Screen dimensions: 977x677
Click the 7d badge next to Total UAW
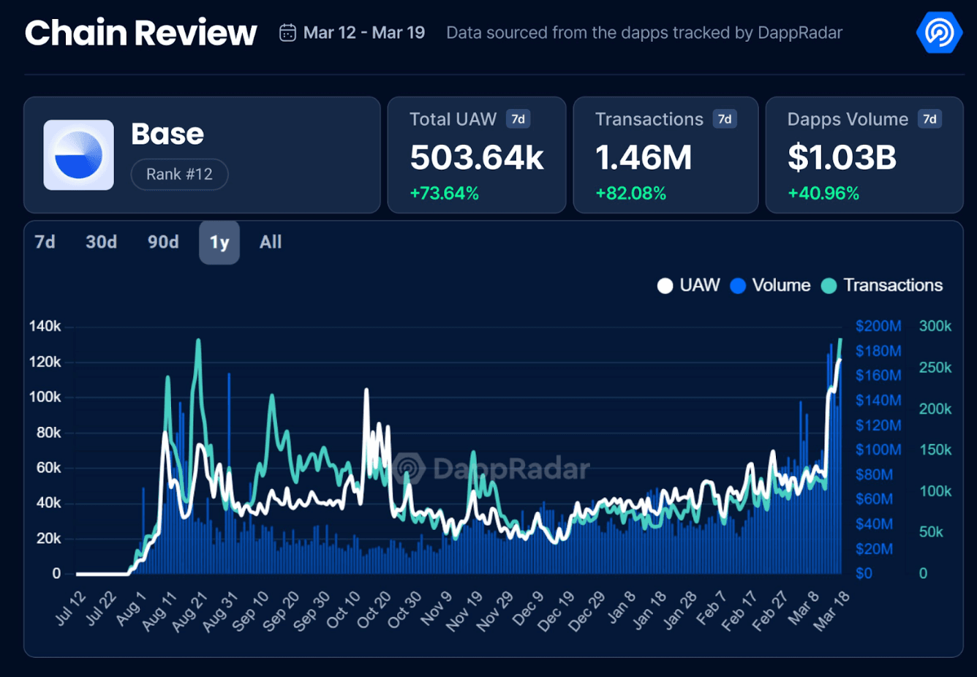518,119
